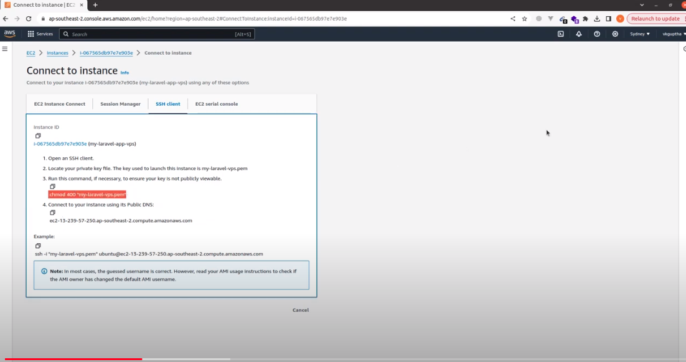Click the Public DNS address text
Viewport: 686px width, 362px height.
click(121, 220)
